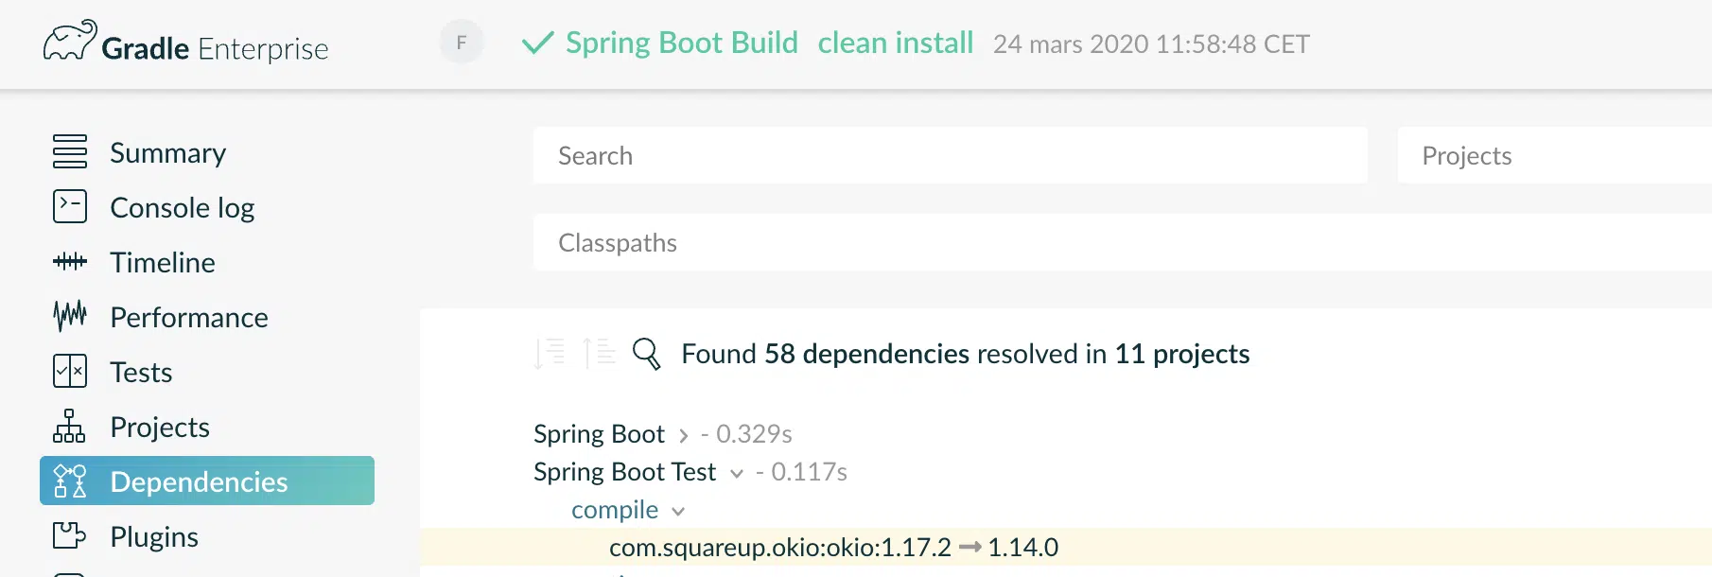The image size is (1712, 577).
Task: Click the Gradle Enterprise elephant logo
Action: [70, 41]
